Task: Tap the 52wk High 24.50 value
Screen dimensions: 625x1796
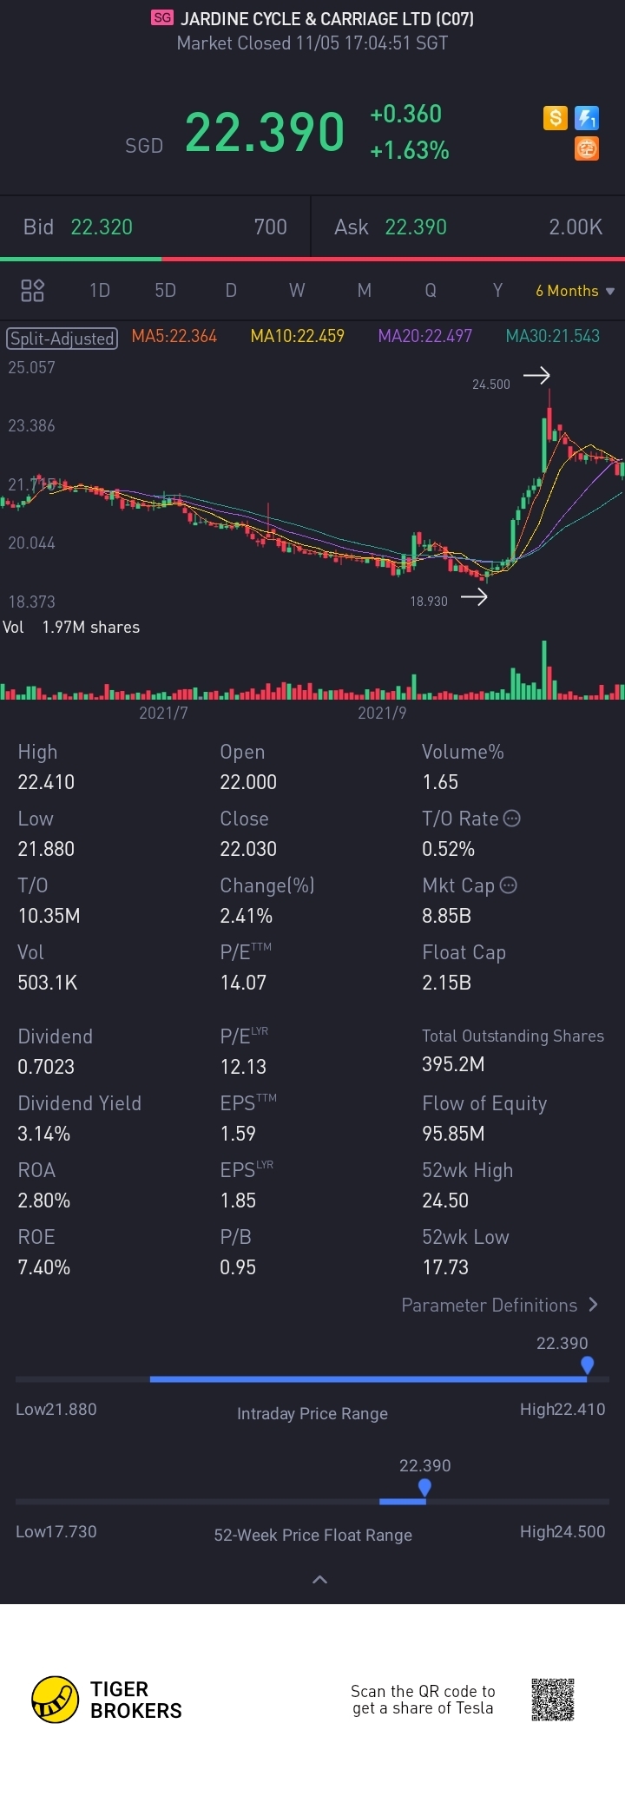Action: click(445, 1200)
